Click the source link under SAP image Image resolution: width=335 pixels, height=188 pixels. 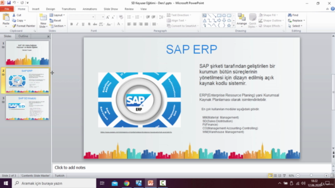(x=136, y=132)
